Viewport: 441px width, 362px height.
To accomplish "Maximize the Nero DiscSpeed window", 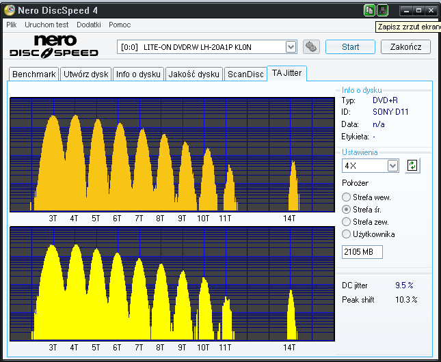I will click(418, 11).
